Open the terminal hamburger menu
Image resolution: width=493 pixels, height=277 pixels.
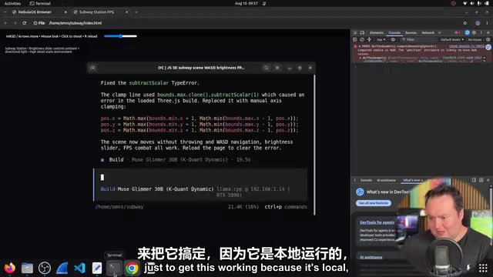[277, 68]
